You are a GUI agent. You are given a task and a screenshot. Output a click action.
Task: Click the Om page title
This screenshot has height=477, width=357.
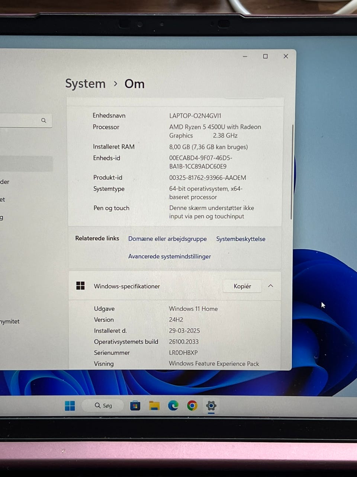[135, 84]
